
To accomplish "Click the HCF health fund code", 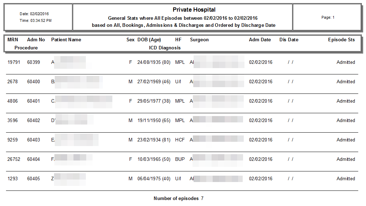I will pos(180,140).
